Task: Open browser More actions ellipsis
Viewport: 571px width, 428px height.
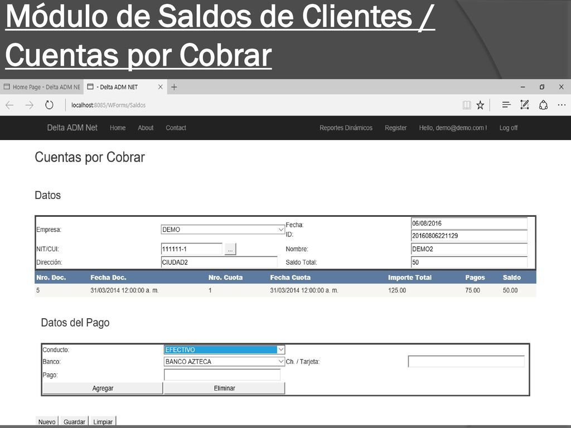Action: click(562, 105)
